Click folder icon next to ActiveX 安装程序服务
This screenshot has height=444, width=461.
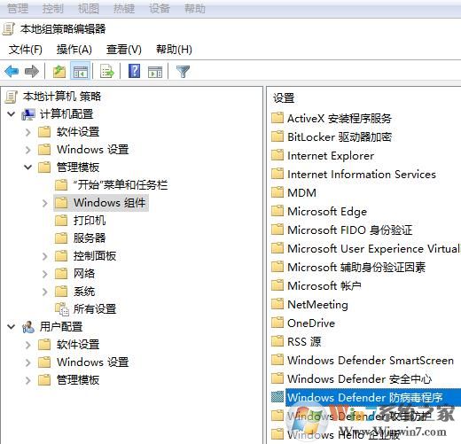pos(277,118)
